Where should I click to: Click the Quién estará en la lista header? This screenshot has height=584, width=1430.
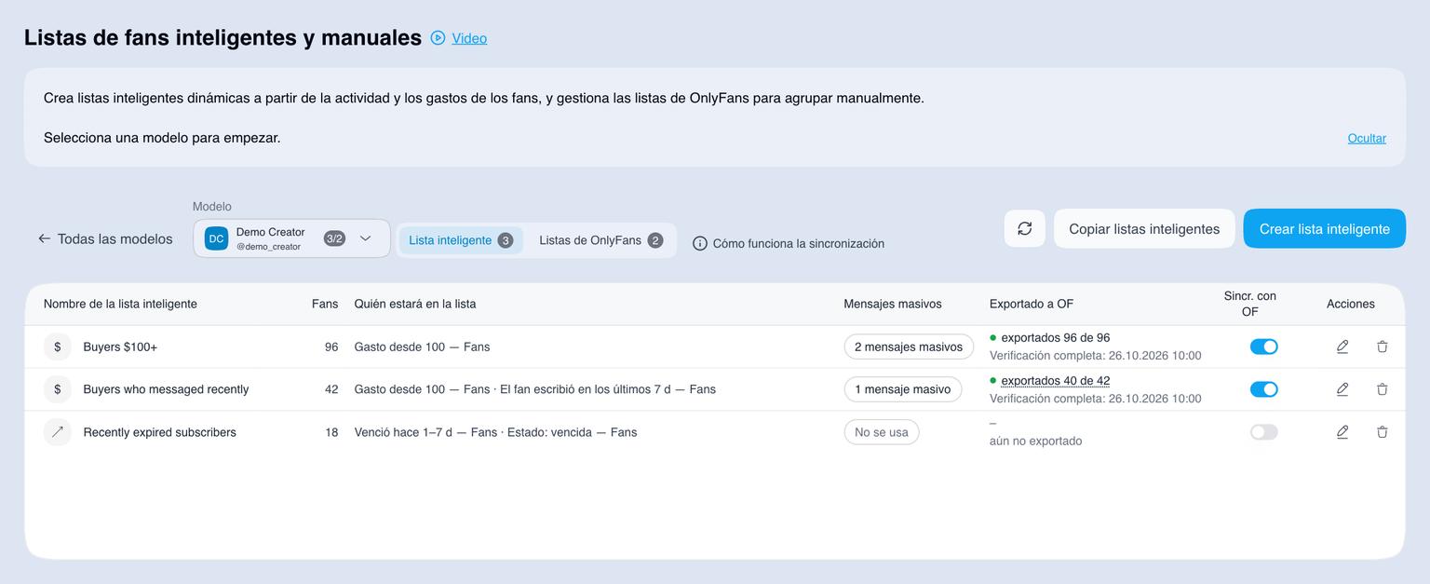(x=415, y=304)
